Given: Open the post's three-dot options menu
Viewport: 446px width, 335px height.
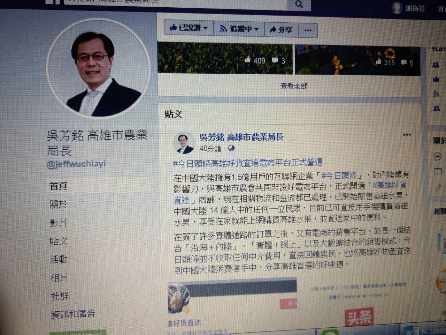Looking at the screenshot, I should [x=407, y=134].
